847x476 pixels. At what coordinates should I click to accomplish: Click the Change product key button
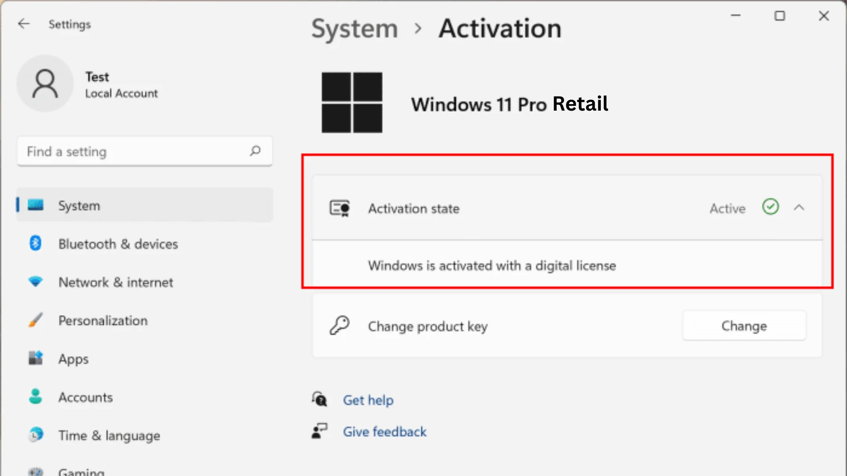pyautogui.click(x=744, y=326)
